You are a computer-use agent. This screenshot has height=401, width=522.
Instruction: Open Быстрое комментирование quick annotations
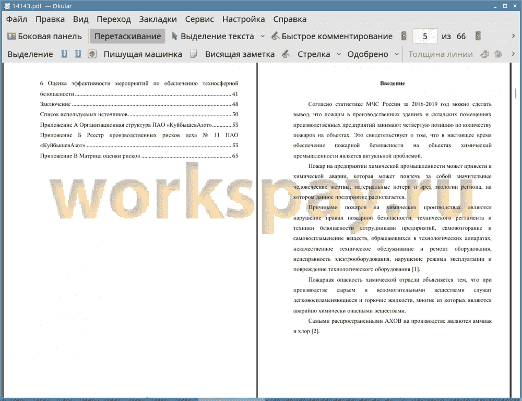tap(332, 36)
